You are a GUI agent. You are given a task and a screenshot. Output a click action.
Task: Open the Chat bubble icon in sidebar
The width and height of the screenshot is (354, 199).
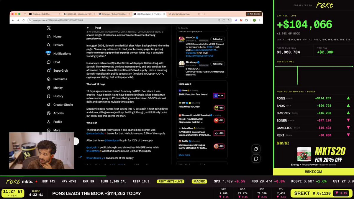pyautogui.click(x=49, y=62)
